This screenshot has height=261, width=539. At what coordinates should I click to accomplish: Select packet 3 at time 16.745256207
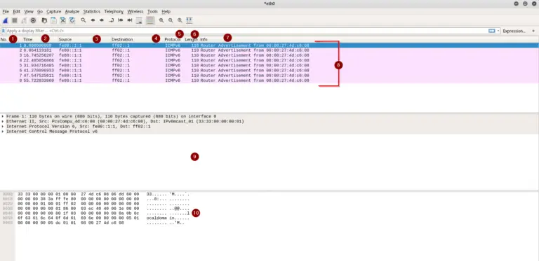269,55
